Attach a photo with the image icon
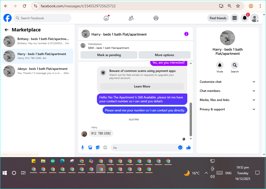266x189 pixels. (x=90, y=147)
